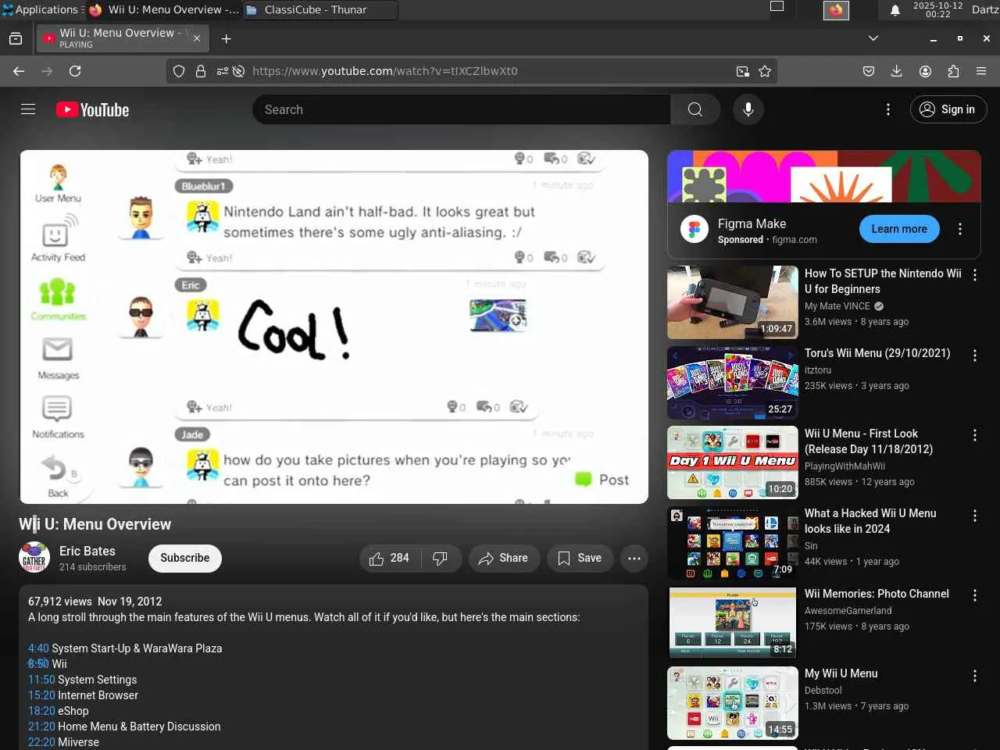Open Firefox downloads panel

pos(897,71)
